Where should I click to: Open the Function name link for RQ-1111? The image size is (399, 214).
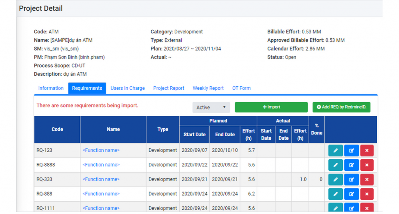tap(101, 208)
